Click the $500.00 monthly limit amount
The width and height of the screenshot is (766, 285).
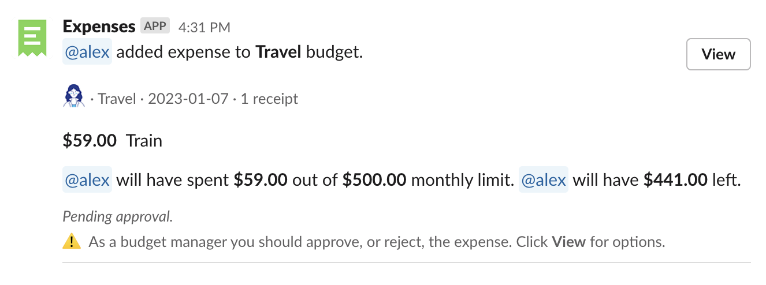tap(374, 180)
